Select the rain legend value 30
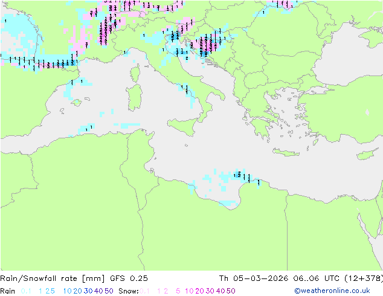This screenshot has width=383, height=296. click(88, 291)
